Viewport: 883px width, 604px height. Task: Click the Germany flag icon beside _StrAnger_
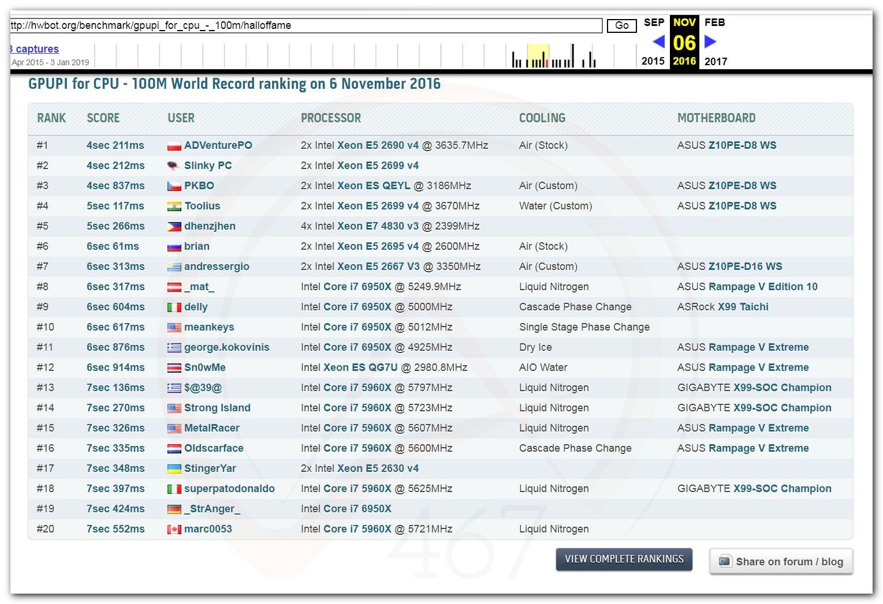174,509
